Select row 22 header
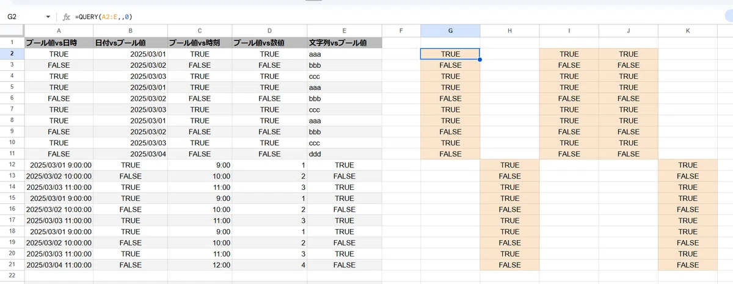733x284 pixels. pyautogui.click(x=12, y=276)
